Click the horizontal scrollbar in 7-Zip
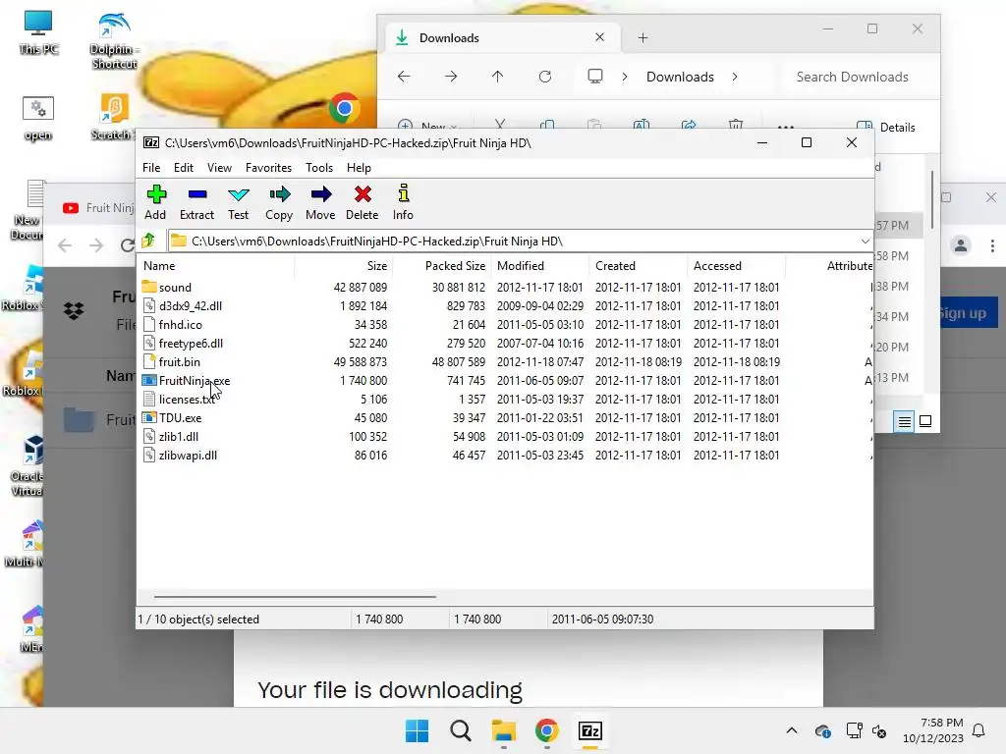 (295, 596)
